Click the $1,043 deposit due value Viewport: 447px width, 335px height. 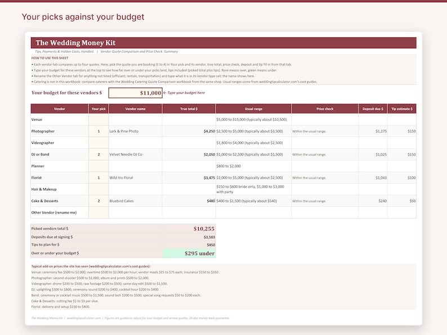click(x=381, y=178)
